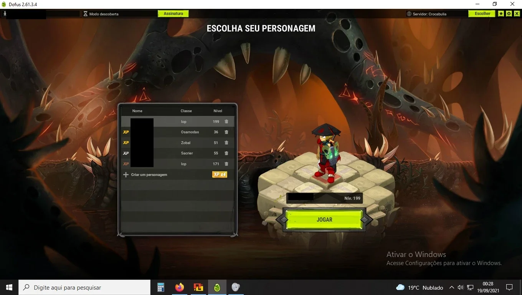Image resolution: width=522 pixels, height=295 pixels.
Task: Click the Assinatura subscription button
Action: tap(173, 13)
